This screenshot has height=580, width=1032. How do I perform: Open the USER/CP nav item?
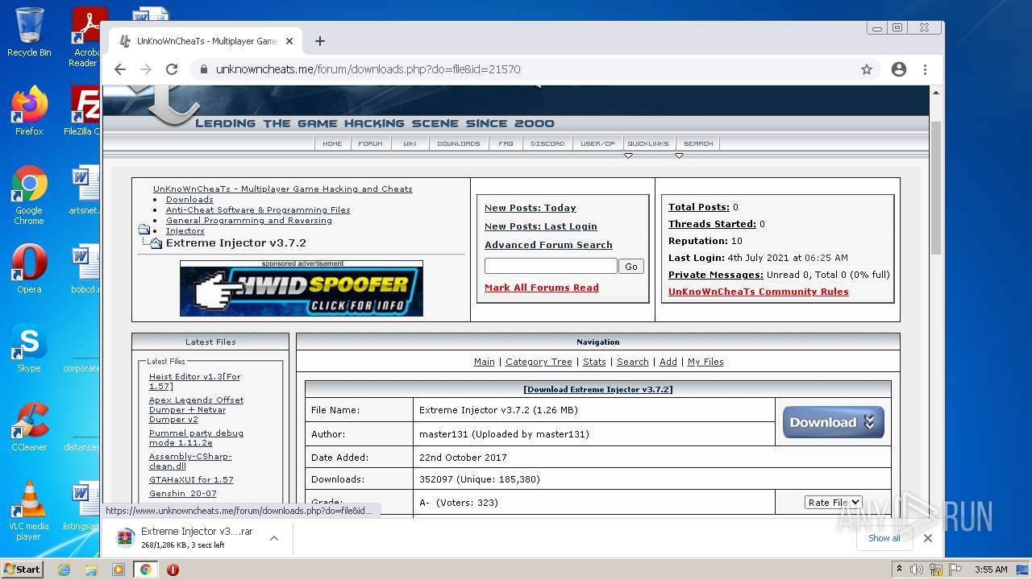(x=598, y=143)
